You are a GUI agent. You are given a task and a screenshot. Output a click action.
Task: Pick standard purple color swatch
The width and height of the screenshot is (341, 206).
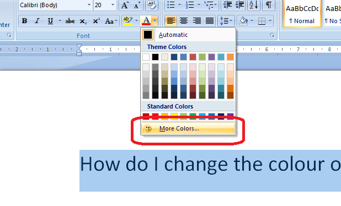(x=230, y=116)
